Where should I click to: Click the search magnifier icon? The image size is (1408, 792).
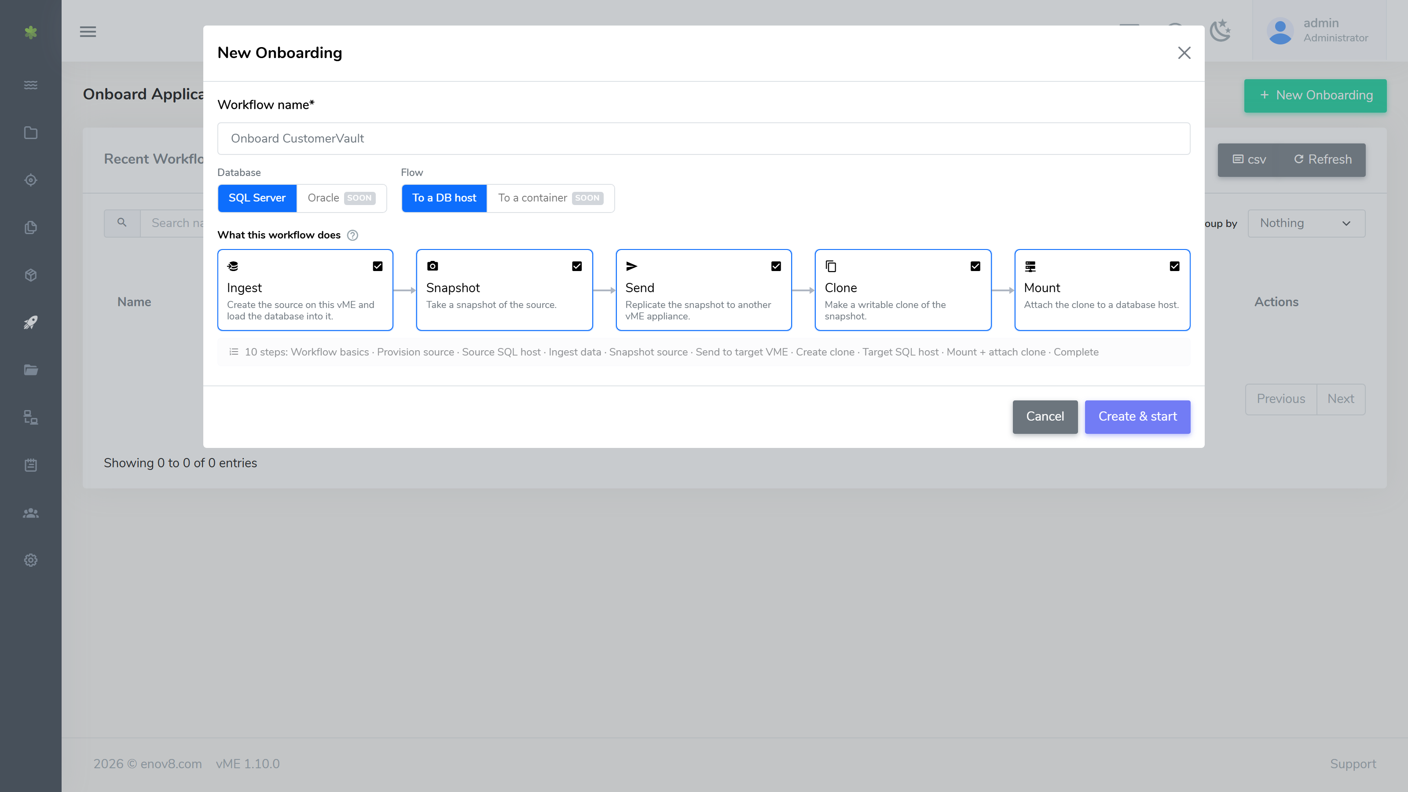pos(122,223)
